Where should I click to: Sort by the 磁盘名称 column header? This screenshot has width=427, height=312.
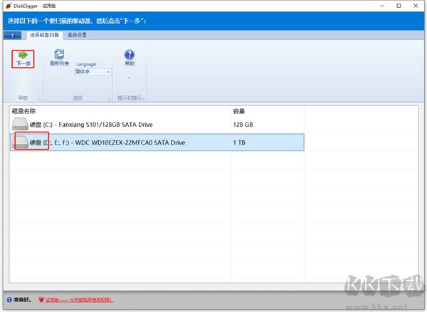click(23, 111)
